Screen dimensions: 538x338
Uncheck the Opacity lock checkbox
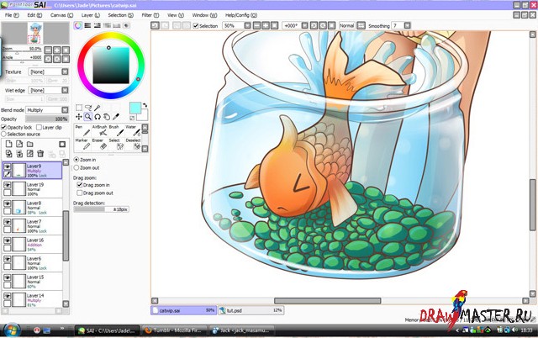(4, 127)
